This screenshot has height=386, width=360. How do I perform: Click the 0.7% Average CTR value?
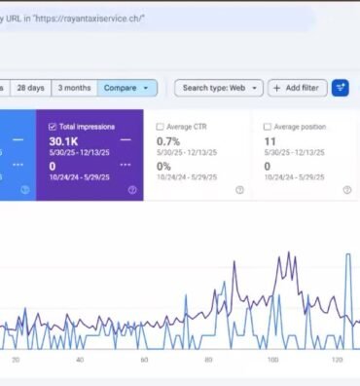[168, 141]
